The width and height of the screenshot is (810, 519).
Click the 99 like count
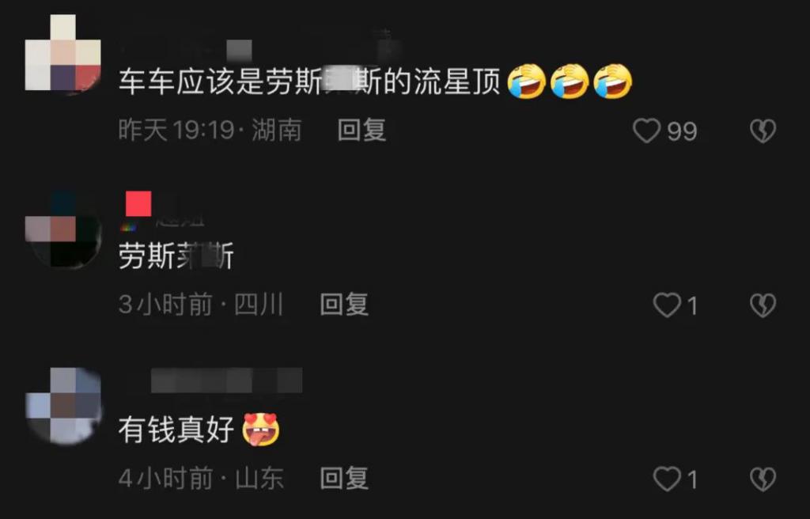(x=682, y=131)
